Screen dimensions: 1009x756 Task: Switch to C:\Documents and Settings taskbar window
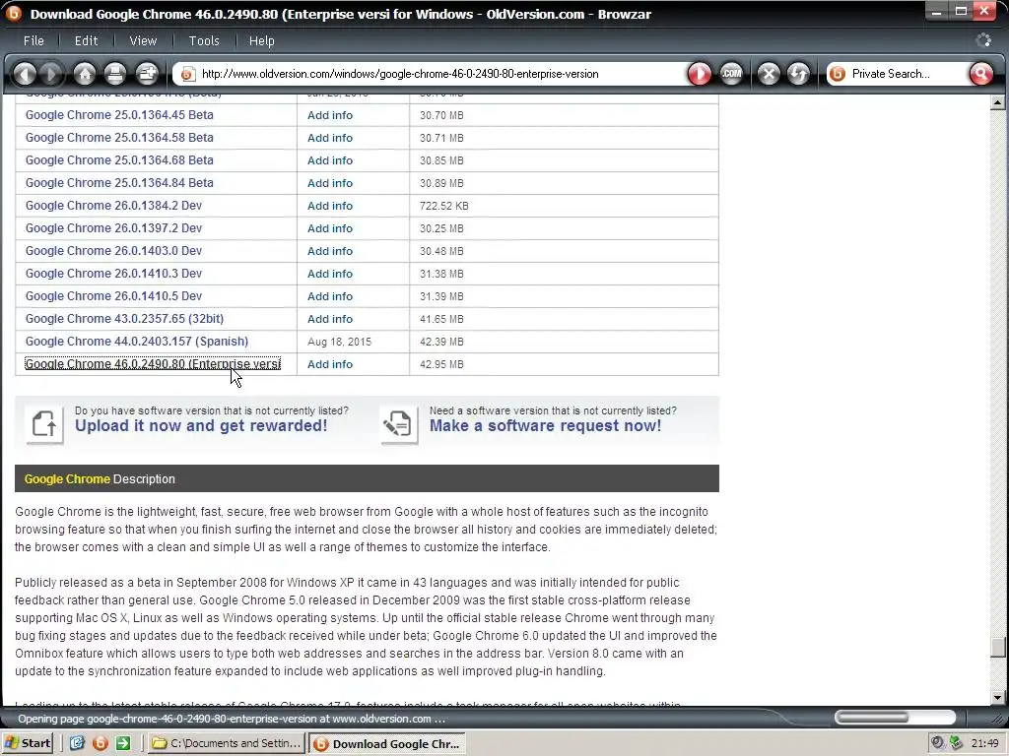227,743
